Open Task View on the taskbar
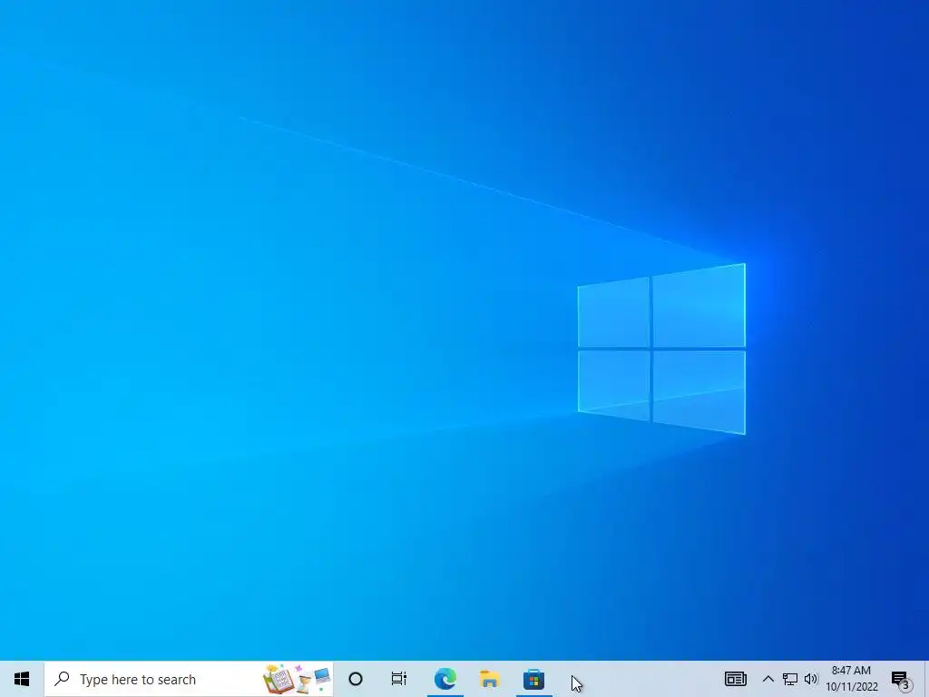Screen dimensions: 929x697 pyautogui.click(x=399, y=679)
